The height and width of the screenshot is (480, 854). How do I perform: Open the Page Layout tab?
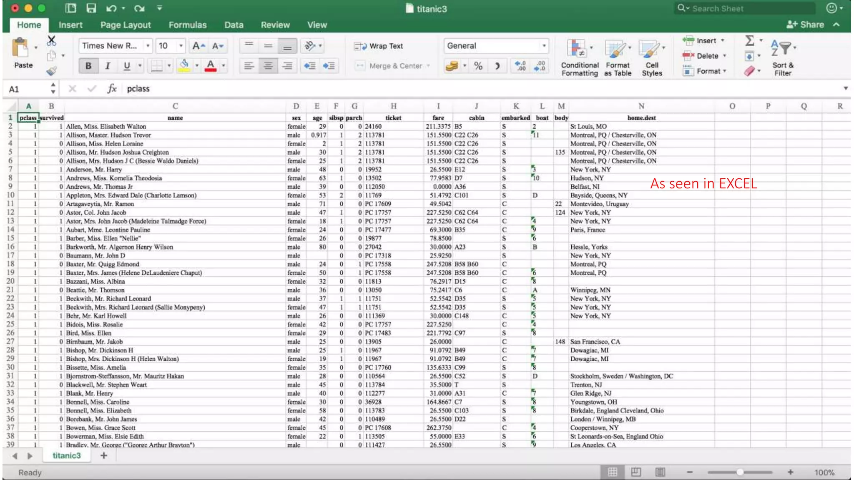[126, 25]
